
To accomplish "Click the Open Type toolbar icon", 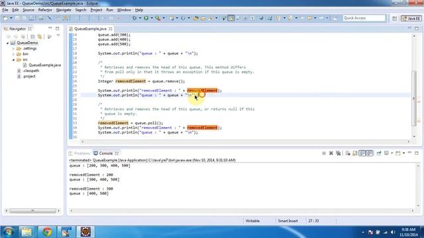I will [x=195, y=18].
